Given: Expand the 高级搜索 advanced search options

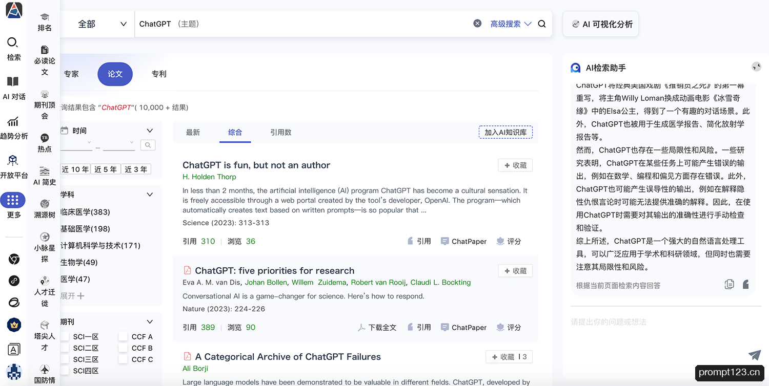Looking at the screenshot, I should [x=511, y=24].
